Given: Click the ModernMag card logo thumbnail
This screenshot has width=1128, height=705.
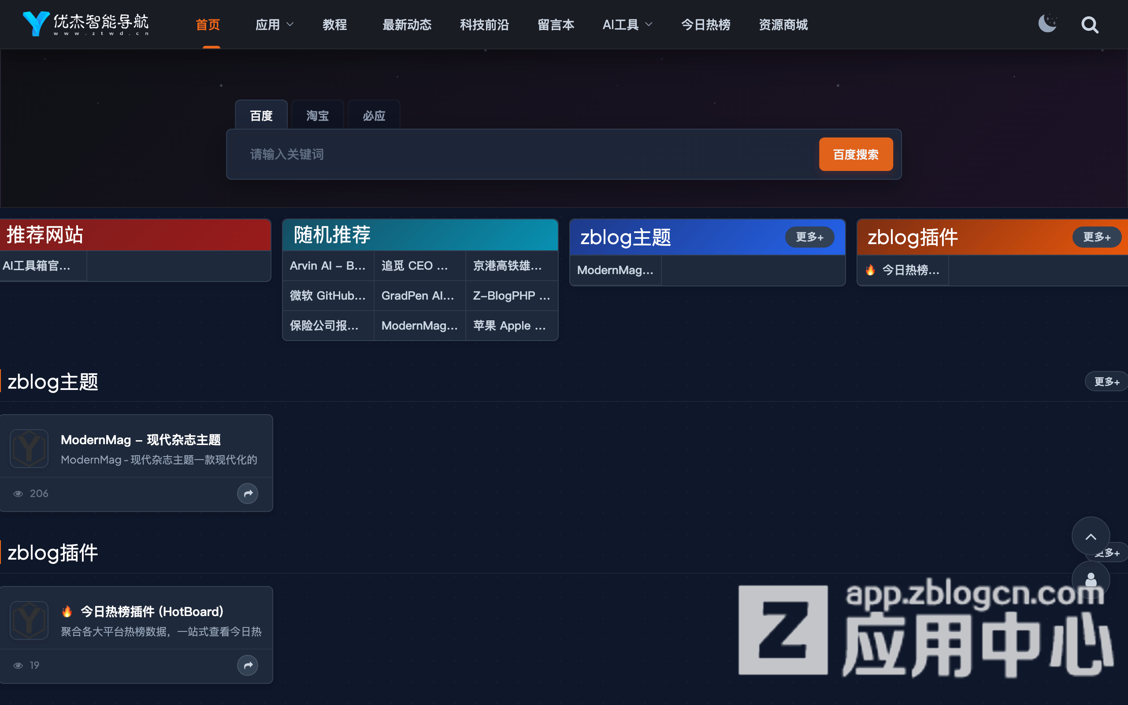Looking at the screenshot, I should (x=29, y=449).
